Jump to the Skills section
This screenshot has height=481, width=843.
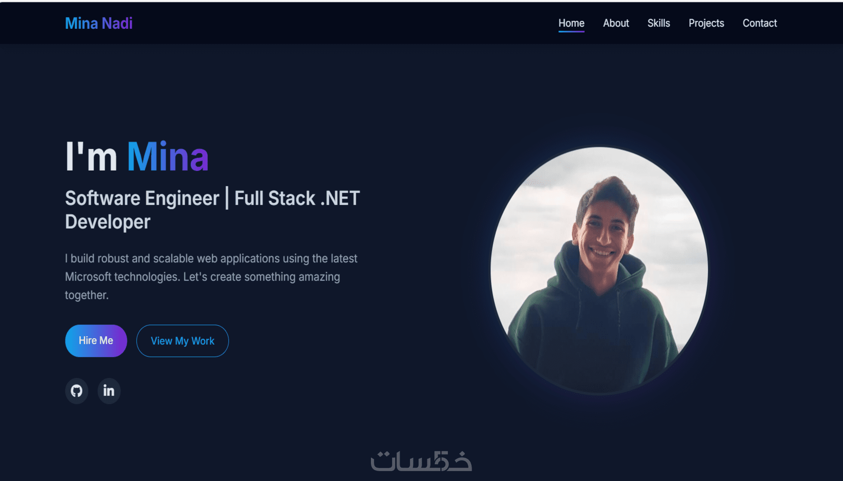pyautogui.click(x=659, y=23)
